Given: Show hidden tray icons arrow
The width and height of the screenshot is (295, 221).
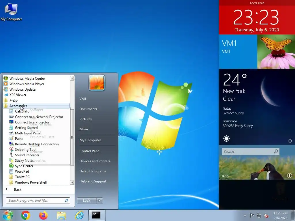Looking at the screenshot, I should (x=245, y=216).
